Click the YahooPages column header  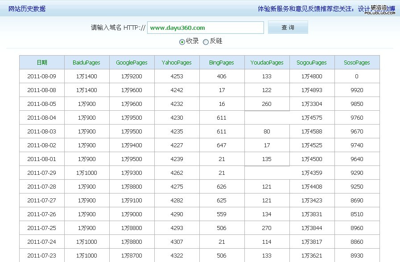coord(177,62)
